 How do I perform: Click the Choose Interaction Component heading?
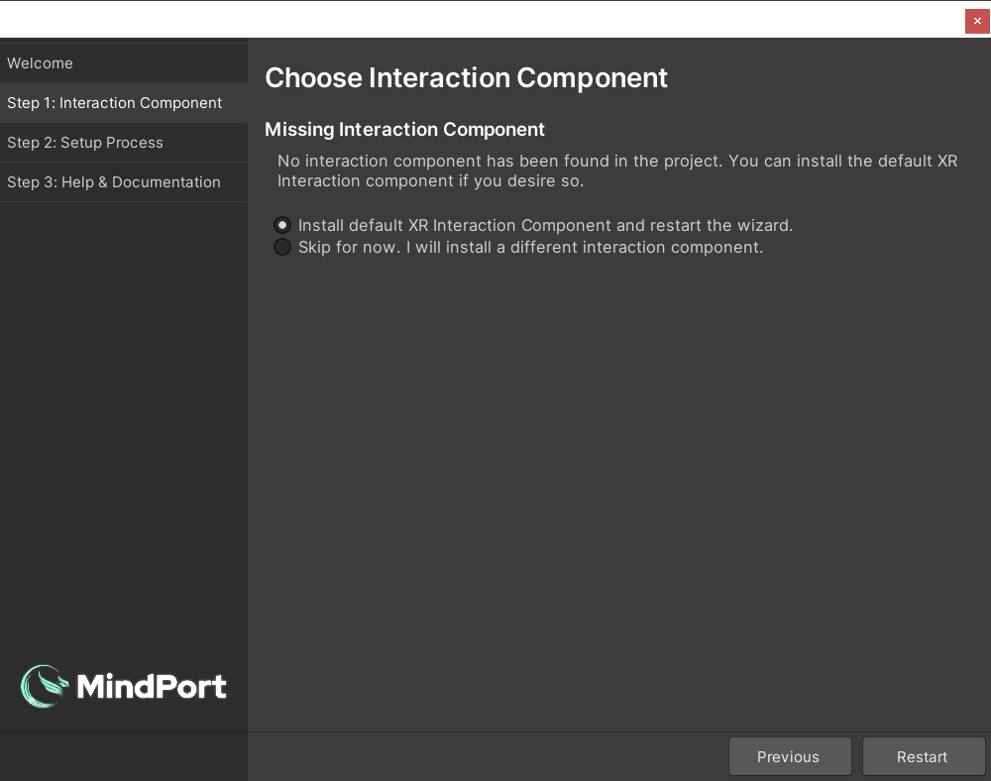pos(466,77)
